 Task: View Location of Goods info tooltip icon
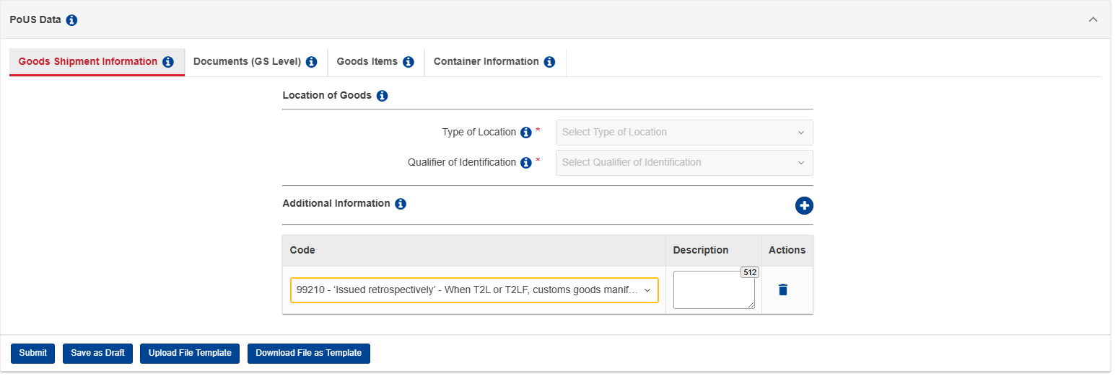pos(383,96)
